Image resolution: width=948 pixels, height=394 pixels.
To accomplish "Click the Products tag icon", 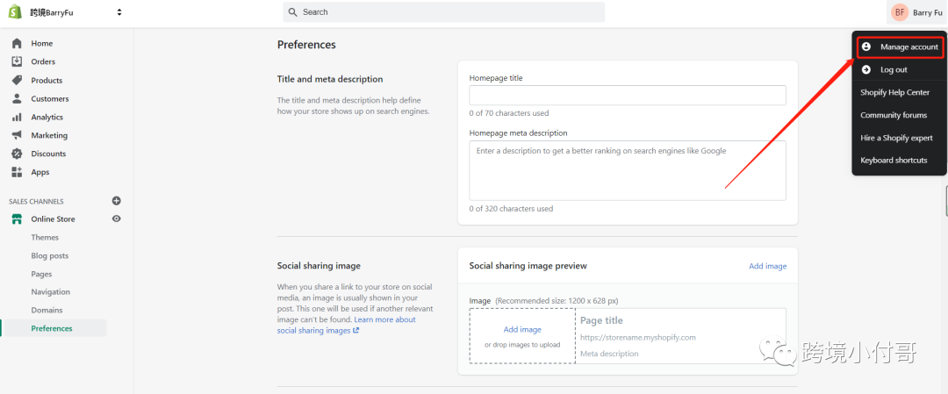I will point(17,80).
